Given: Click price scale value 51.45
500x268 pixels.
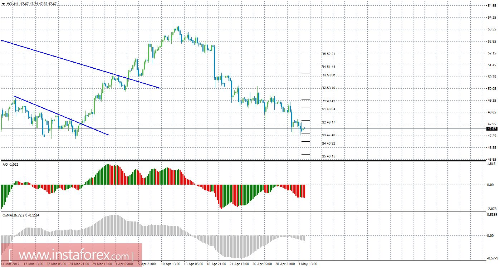Looking at the screenshot, I should click(492, 65).
